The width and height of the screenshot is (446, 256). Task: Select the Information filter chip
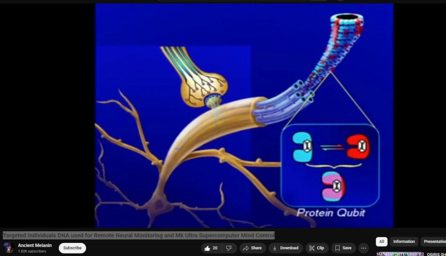(x=404, y=242)
